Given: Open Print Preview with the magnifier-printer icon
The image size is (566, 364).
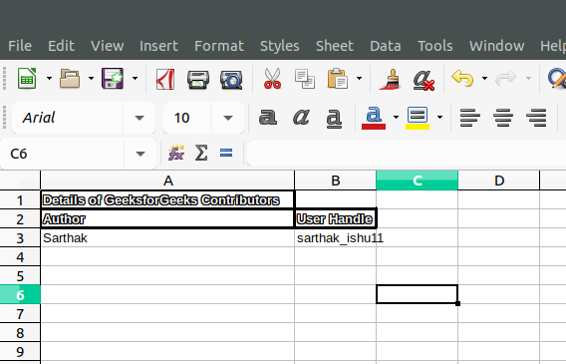Looking at the screenshot, I should tap(231, 80).
